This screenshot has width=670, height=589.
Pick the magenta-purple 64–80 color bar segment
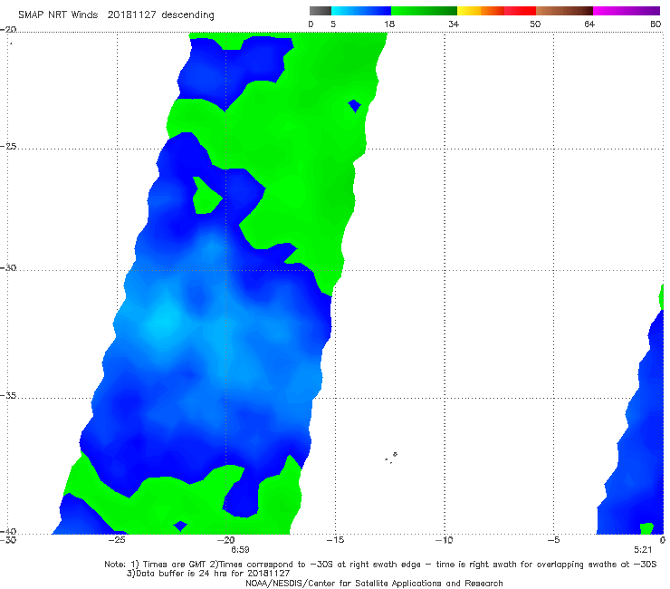(627, 11)
